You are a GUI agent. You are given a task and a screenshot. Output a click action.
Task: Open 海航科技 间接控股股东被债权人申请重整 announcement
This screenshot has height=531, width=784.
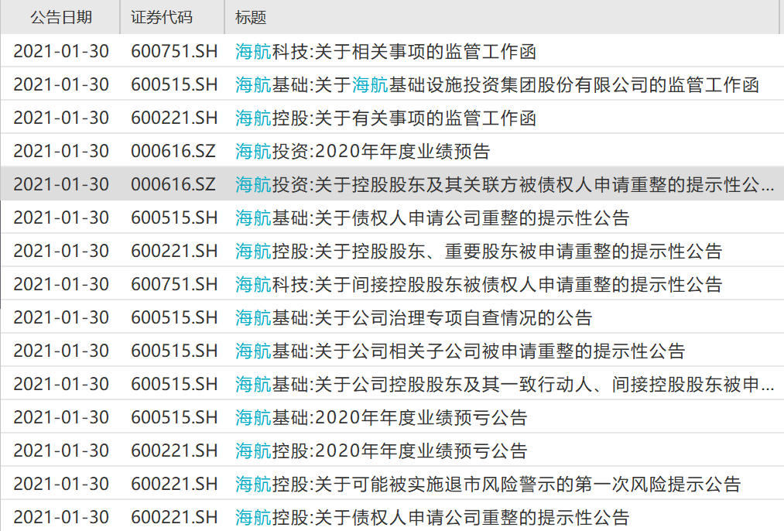coord(478,284)
